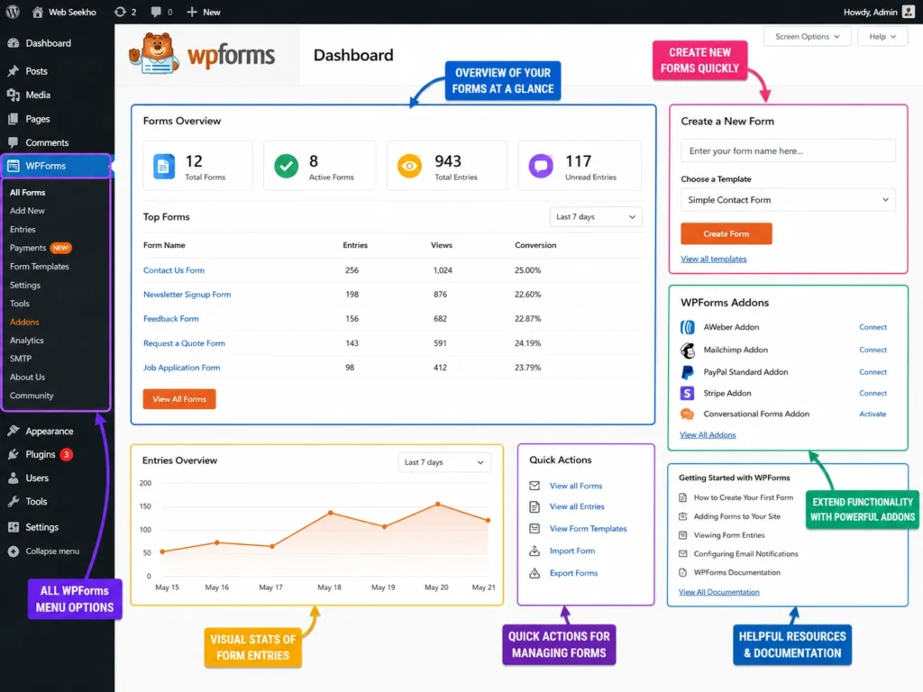Screen dimensions: 923x692
Task: Click icon beside How to Create Your First Form
Action: (683, 497)
